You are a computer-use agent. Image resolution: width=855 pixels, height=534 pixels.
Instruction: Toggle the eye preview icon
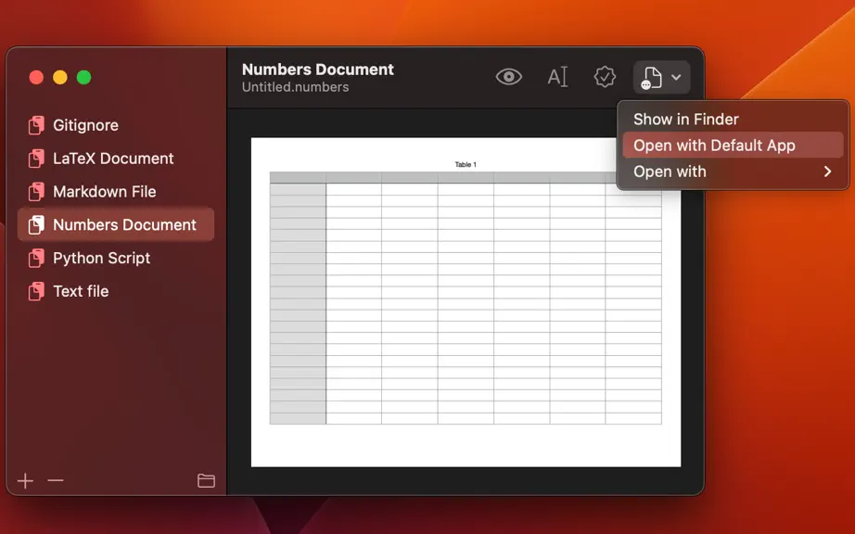(509, 77)
